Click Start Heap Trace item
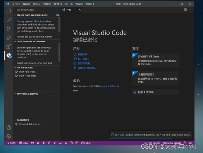Viewport: 203px width, 153px height. (x=28, y=76)
